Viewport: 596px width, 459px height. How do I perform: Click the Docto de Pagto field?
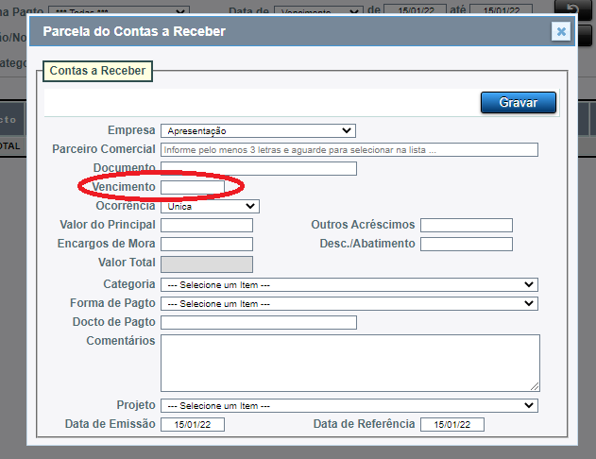pyautogui.click(x=258, y=323)
